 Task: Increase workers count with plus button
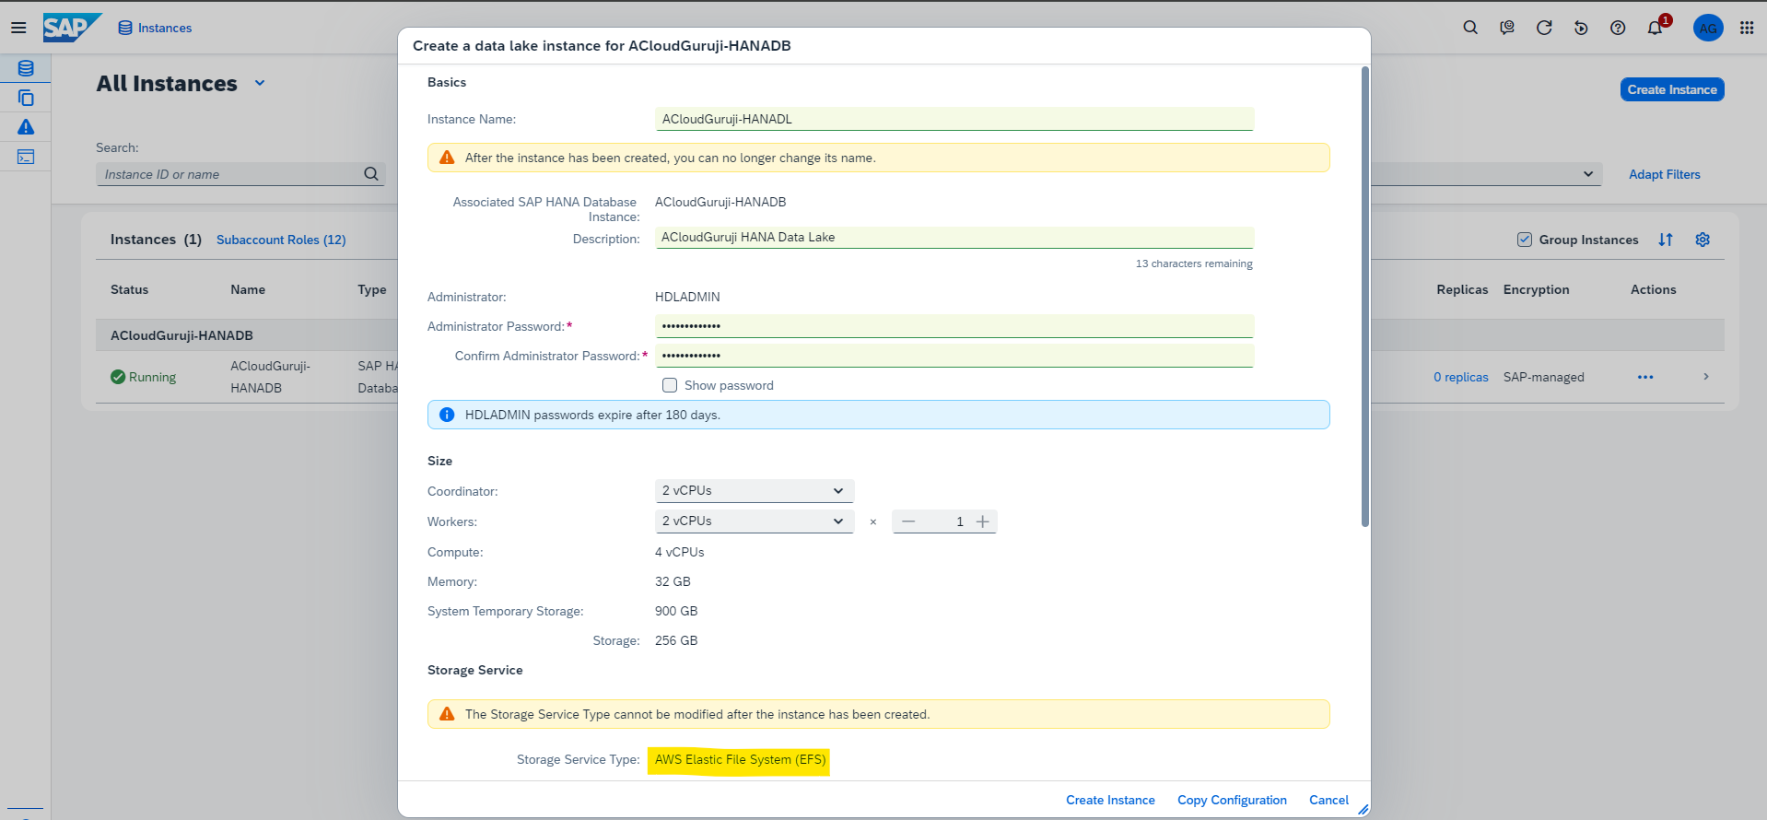coord(983,521)
